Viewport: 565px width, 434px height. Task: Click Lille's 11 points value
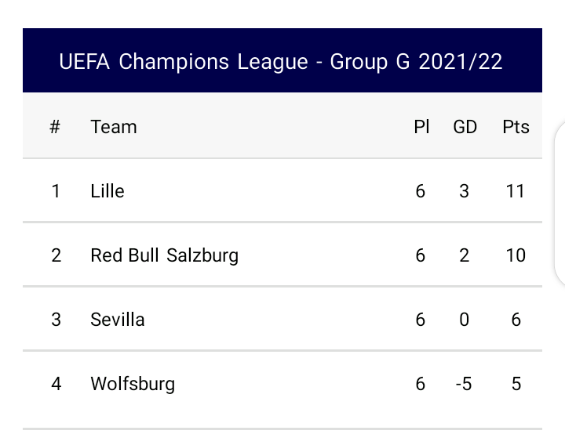coord(515,191)
